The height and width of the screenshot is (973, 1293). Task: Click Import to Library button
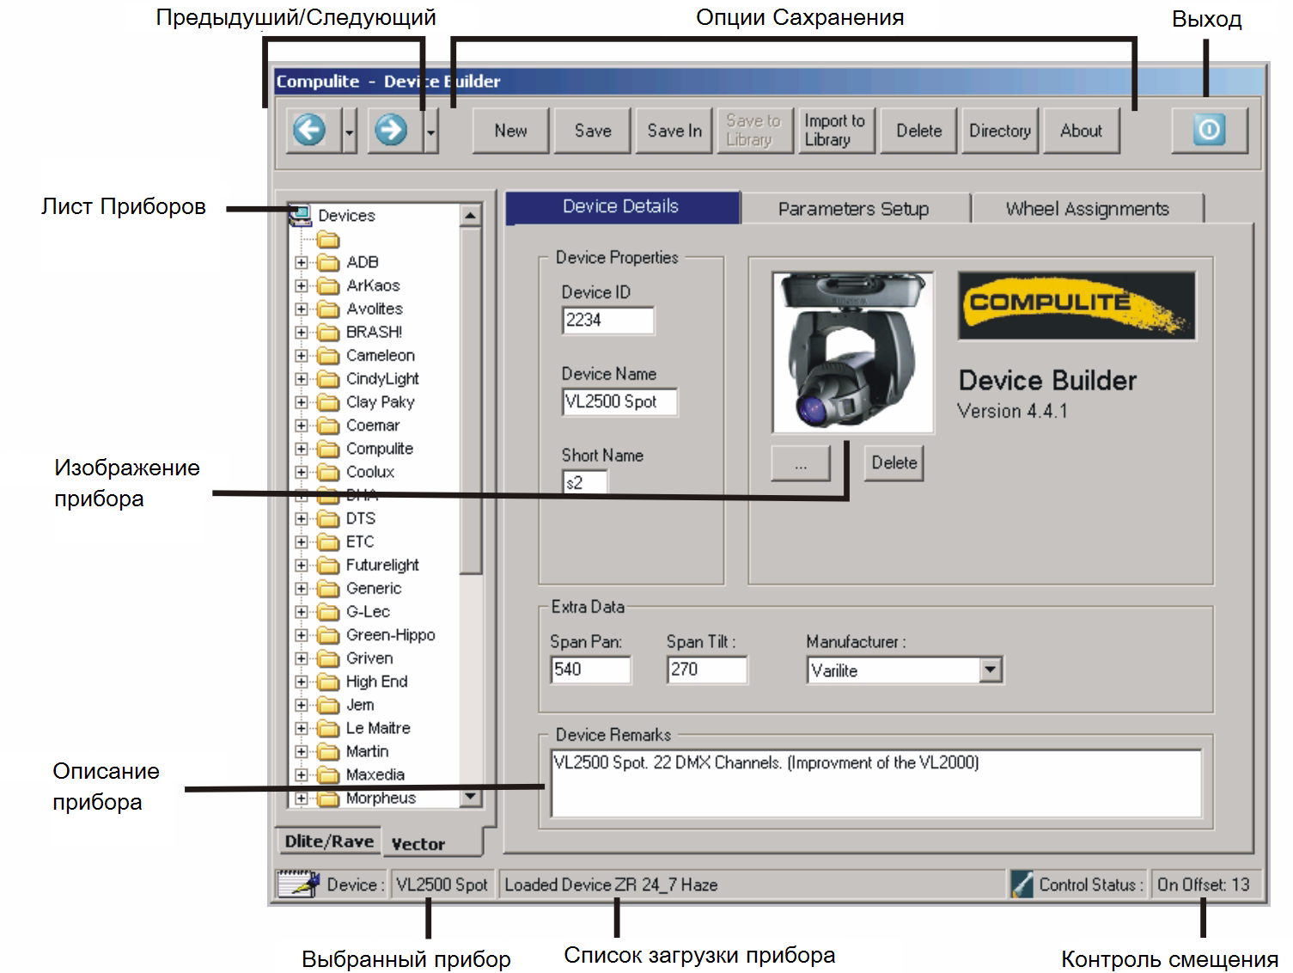[x=836, y=131]
